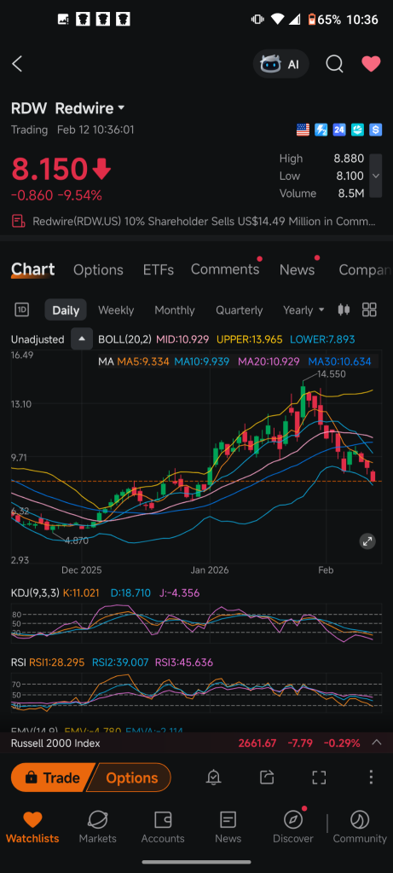Viewport: 393px width, 873px height.
Task: Tap the US flag market icon
Action: [303, 130]
